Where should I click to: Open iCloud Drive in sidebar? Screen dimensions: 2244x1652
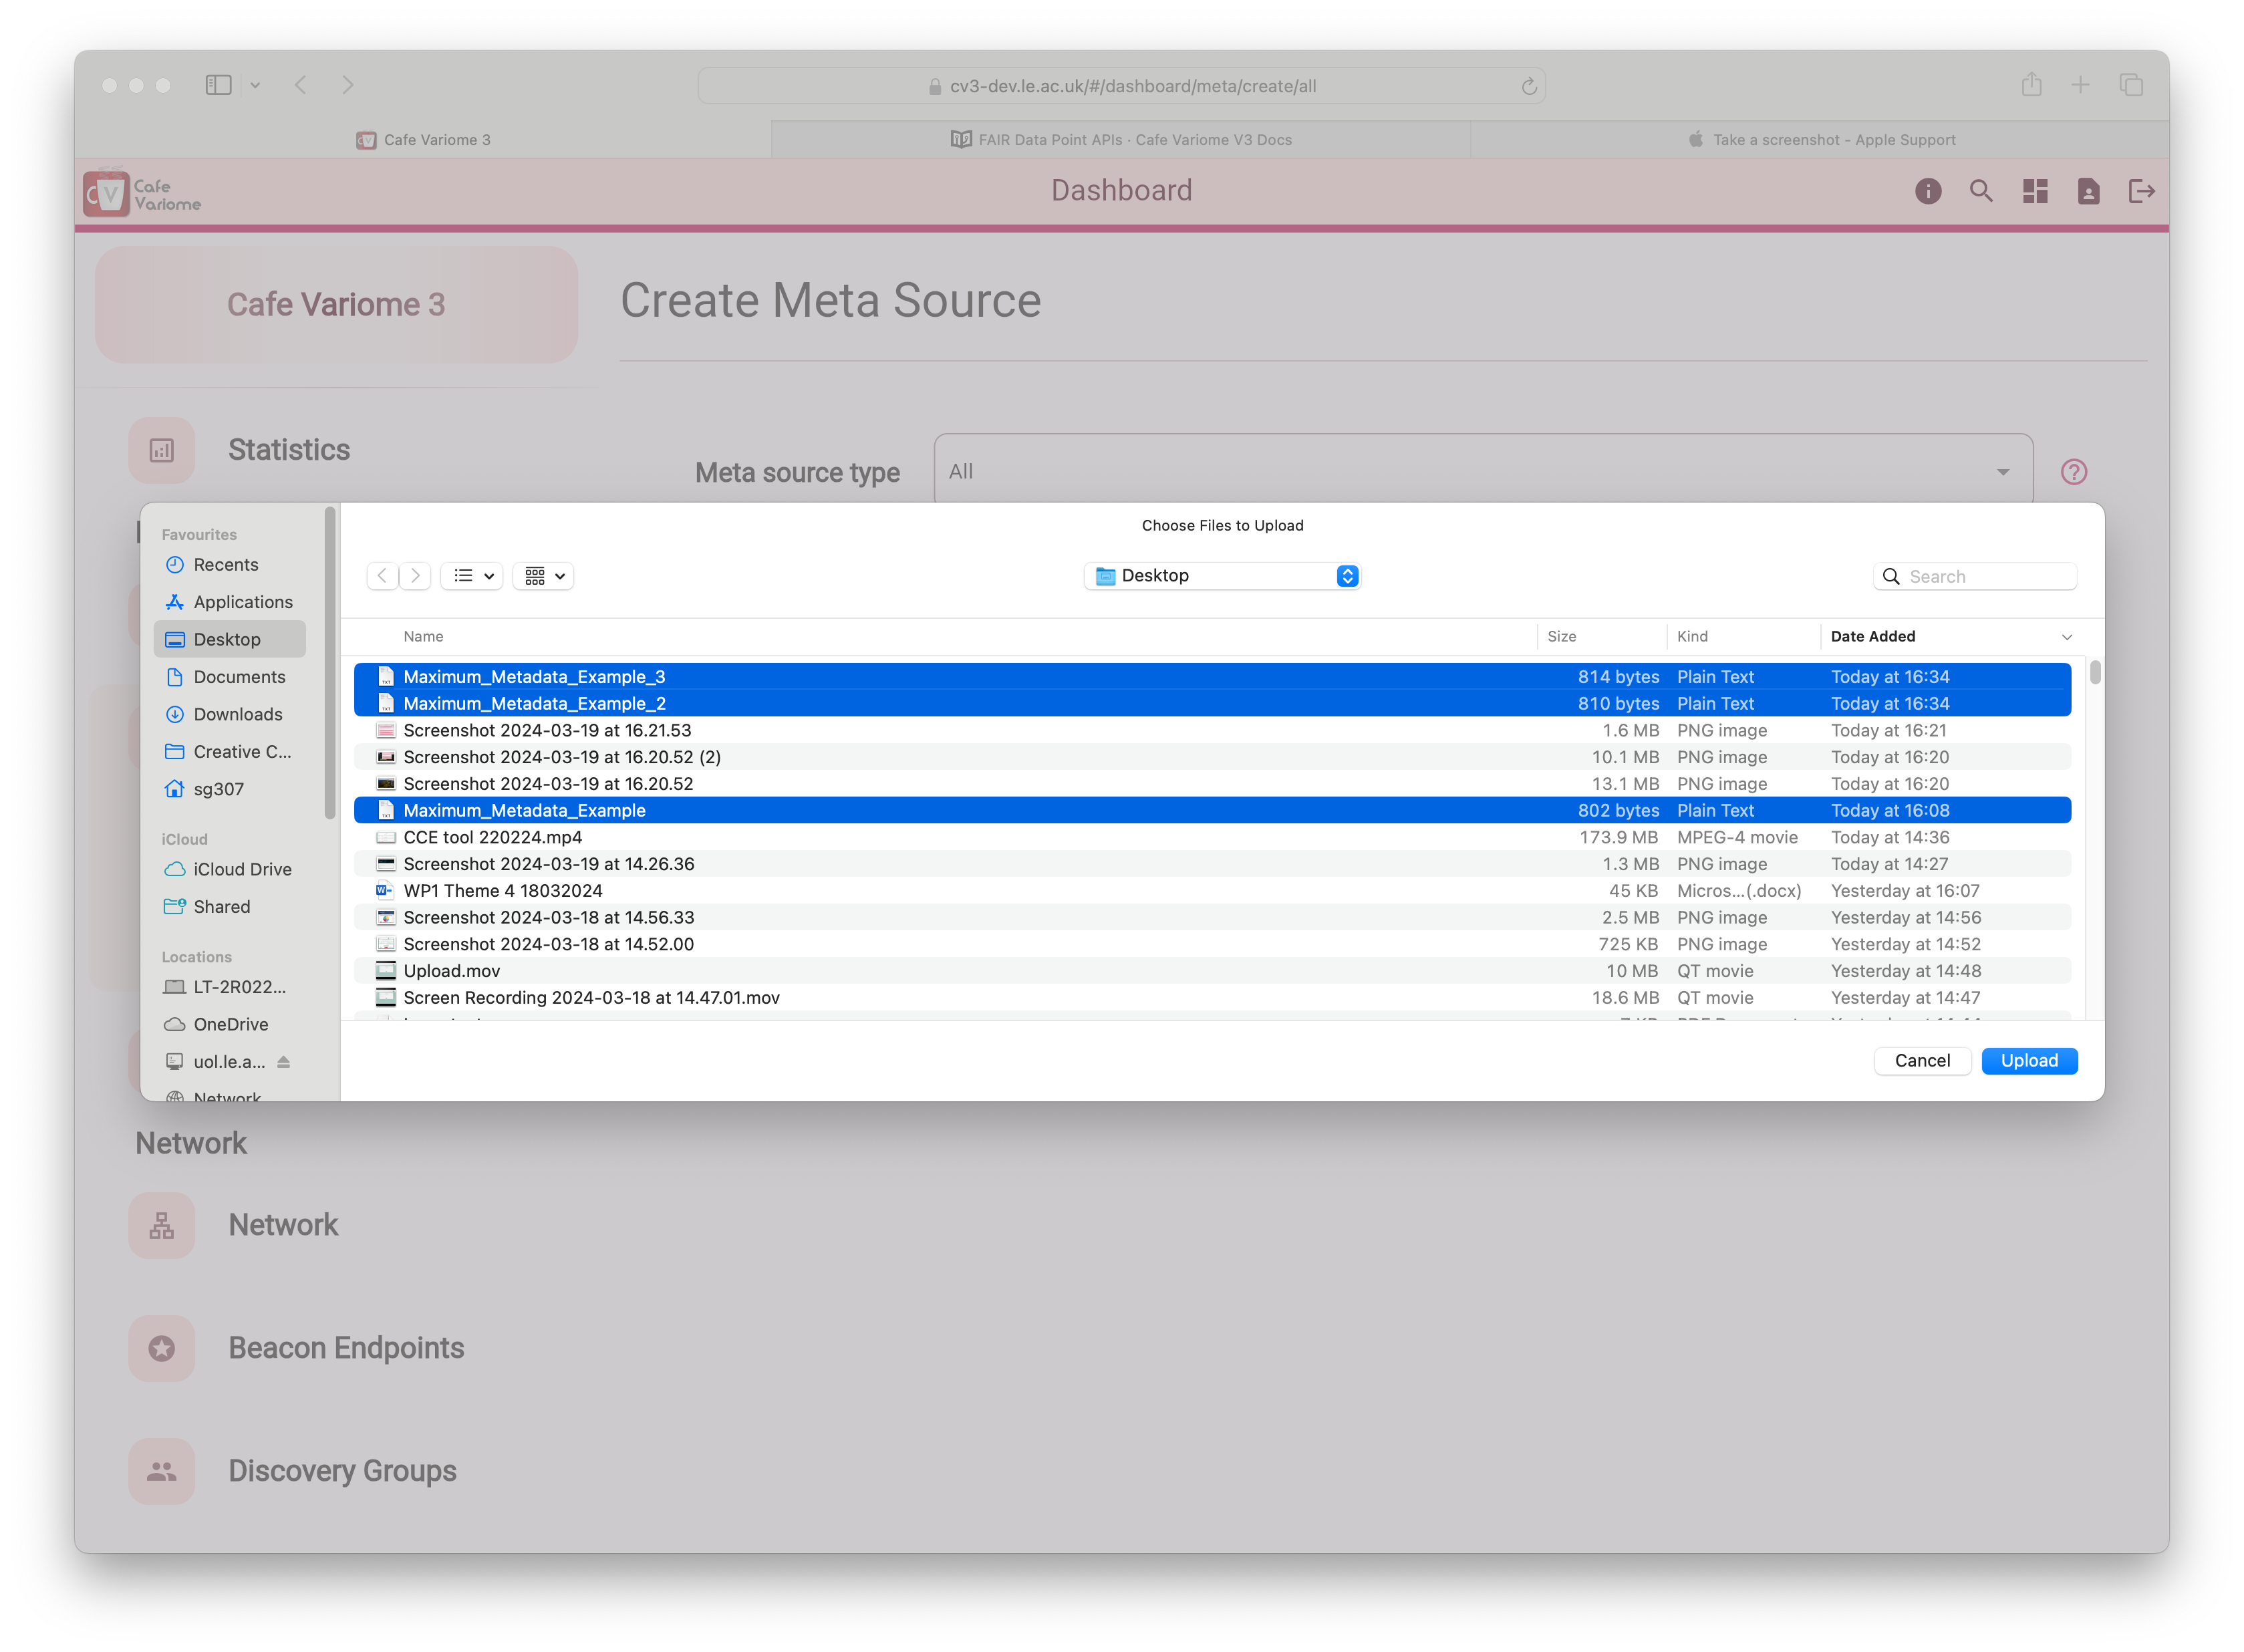pyautogui.click(x=230, y=869)
